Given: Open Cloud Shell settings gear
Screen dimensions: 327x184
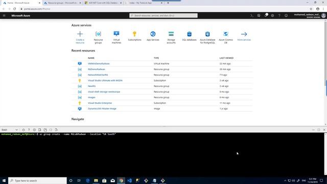Looking at the screenshot, I should (34, 130).
